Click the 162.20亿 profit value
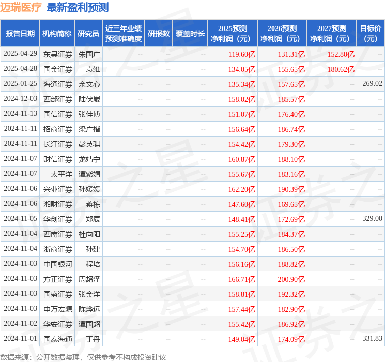The width and height of the screenshot is (385, 362). pos(242,189)
